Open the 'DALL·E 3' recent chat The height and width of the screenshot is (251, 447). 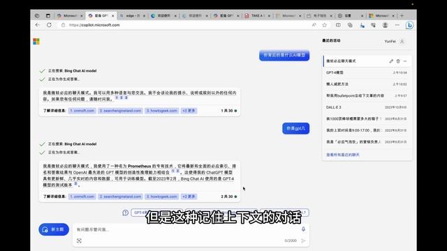click(367, 107)
